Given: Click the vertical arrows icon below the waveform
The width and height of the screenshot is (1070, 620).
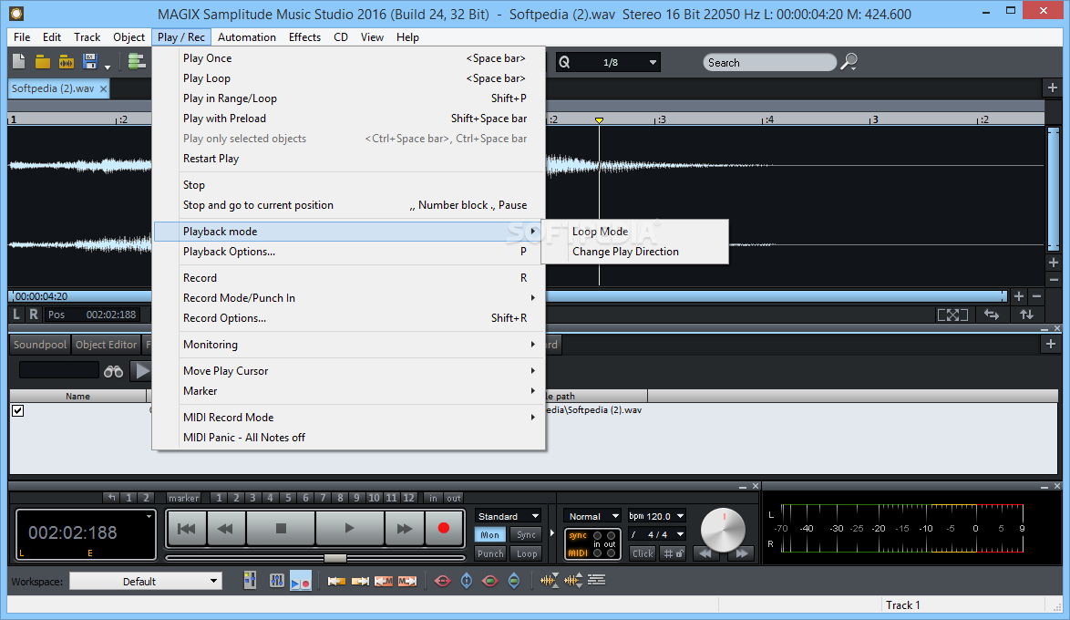Looking at the screenshot, I should point(1026,315).
